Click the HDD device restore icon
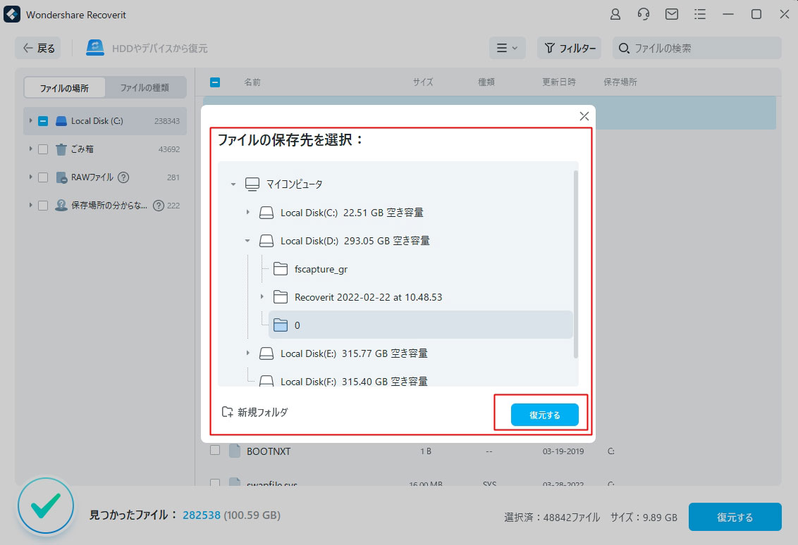The height and width of the screenshot is (545, 798). tap(95, 48)
